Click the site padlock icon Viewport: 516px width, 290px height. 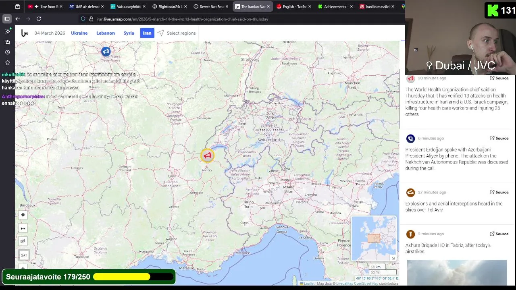pos(91,19)
